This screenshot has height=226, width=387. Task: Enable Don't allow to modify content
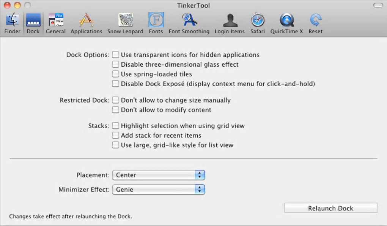[116, 110]
